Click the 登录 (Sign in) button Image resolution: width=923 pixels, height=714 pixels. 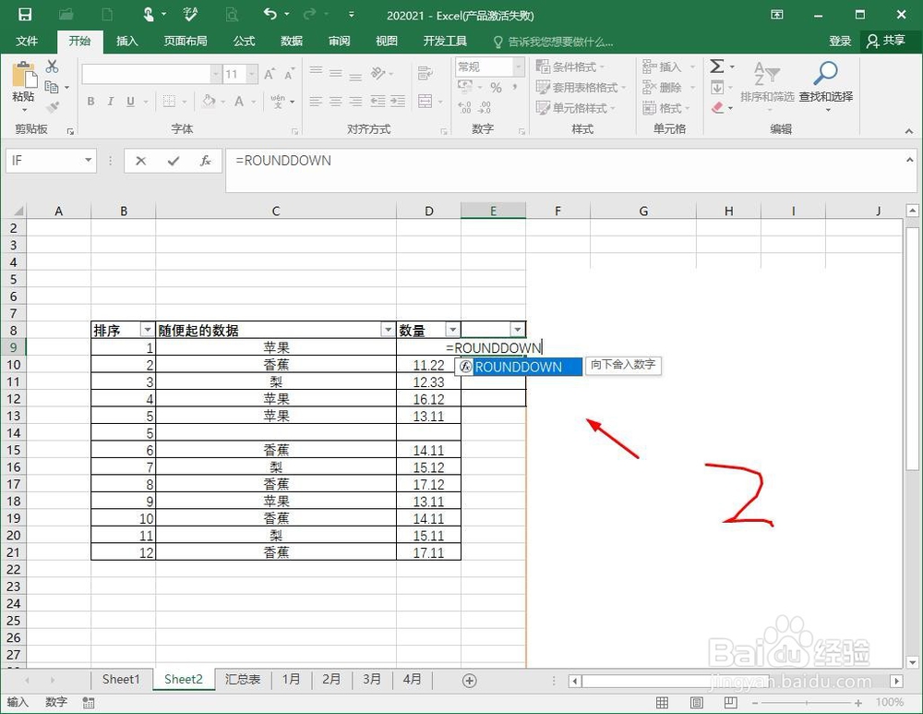coord(839,41)
